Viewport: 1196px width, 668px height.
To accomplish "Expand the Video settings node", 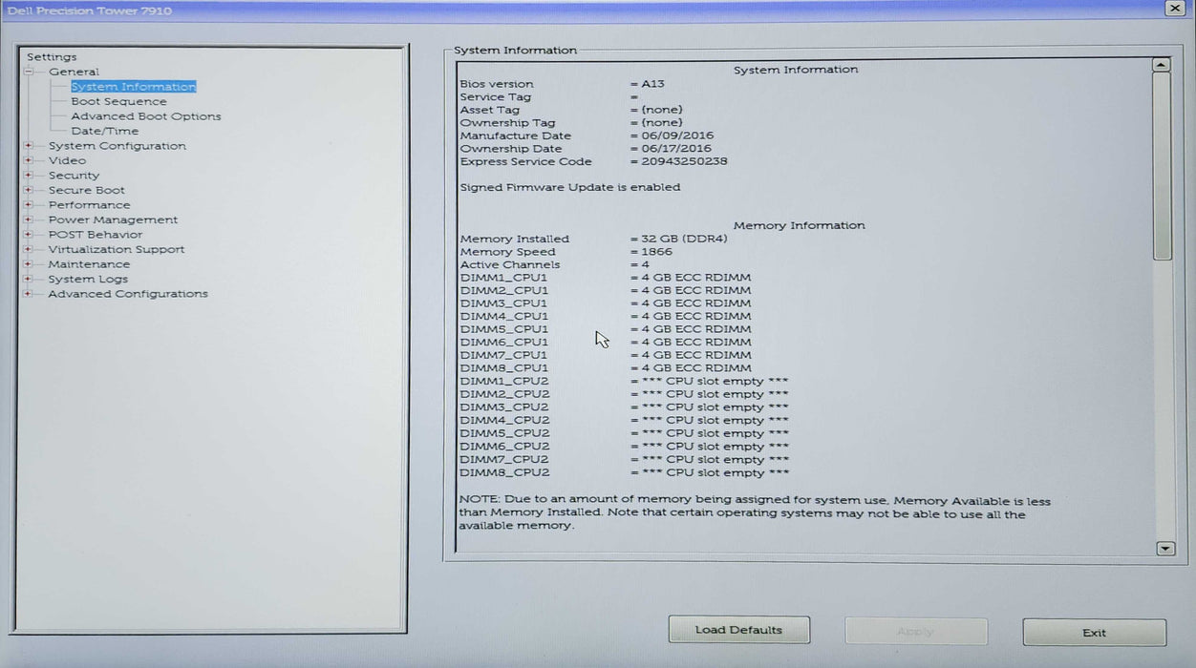I will point(29,160).
